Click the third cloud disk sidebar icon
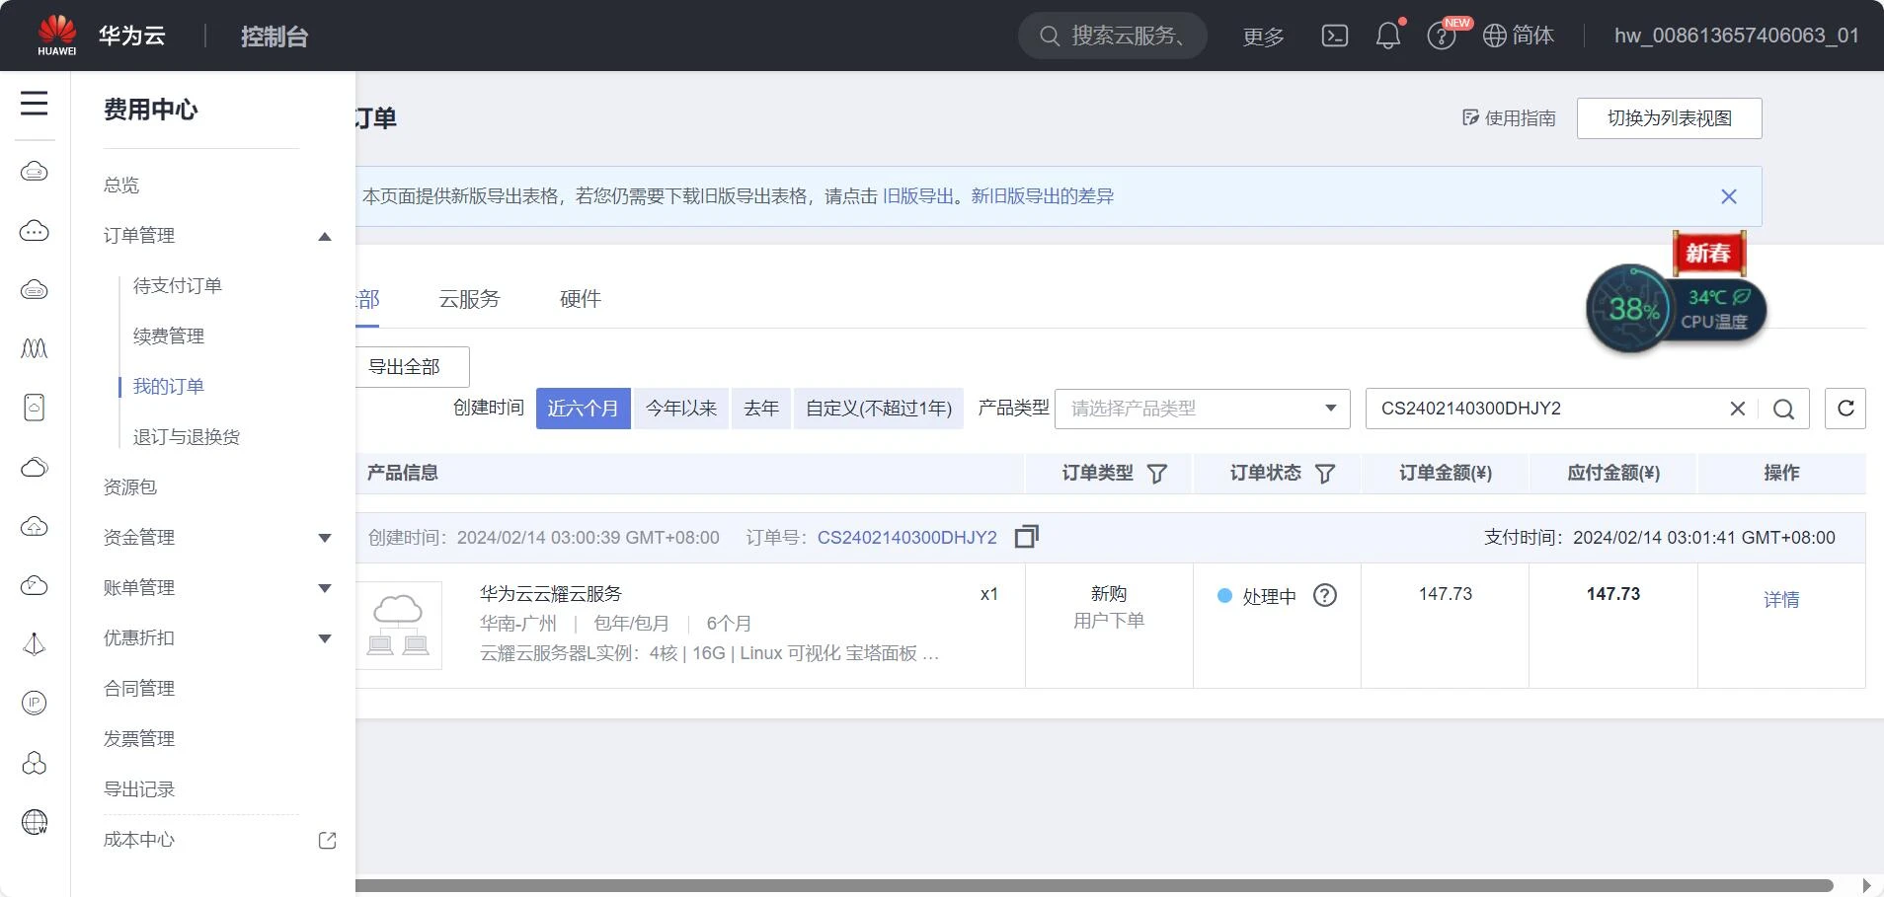This screenshot has height=897, width=1884. (x=35, y=290)
